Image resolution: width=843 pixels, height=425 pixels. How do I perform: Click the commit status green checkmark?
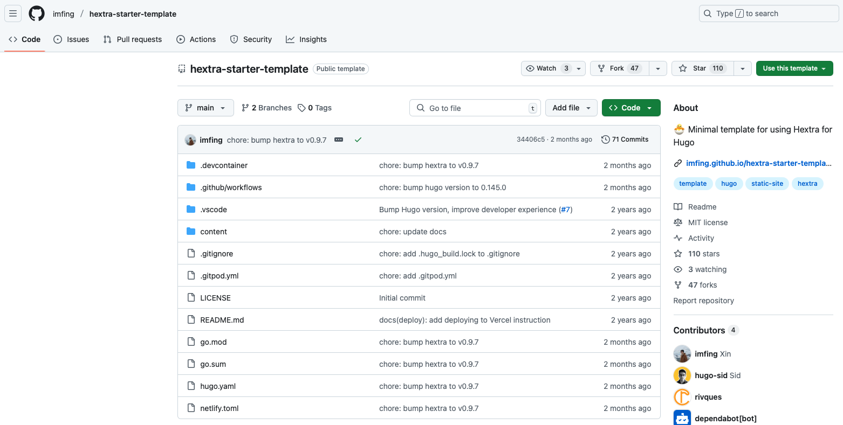[358, 140]
